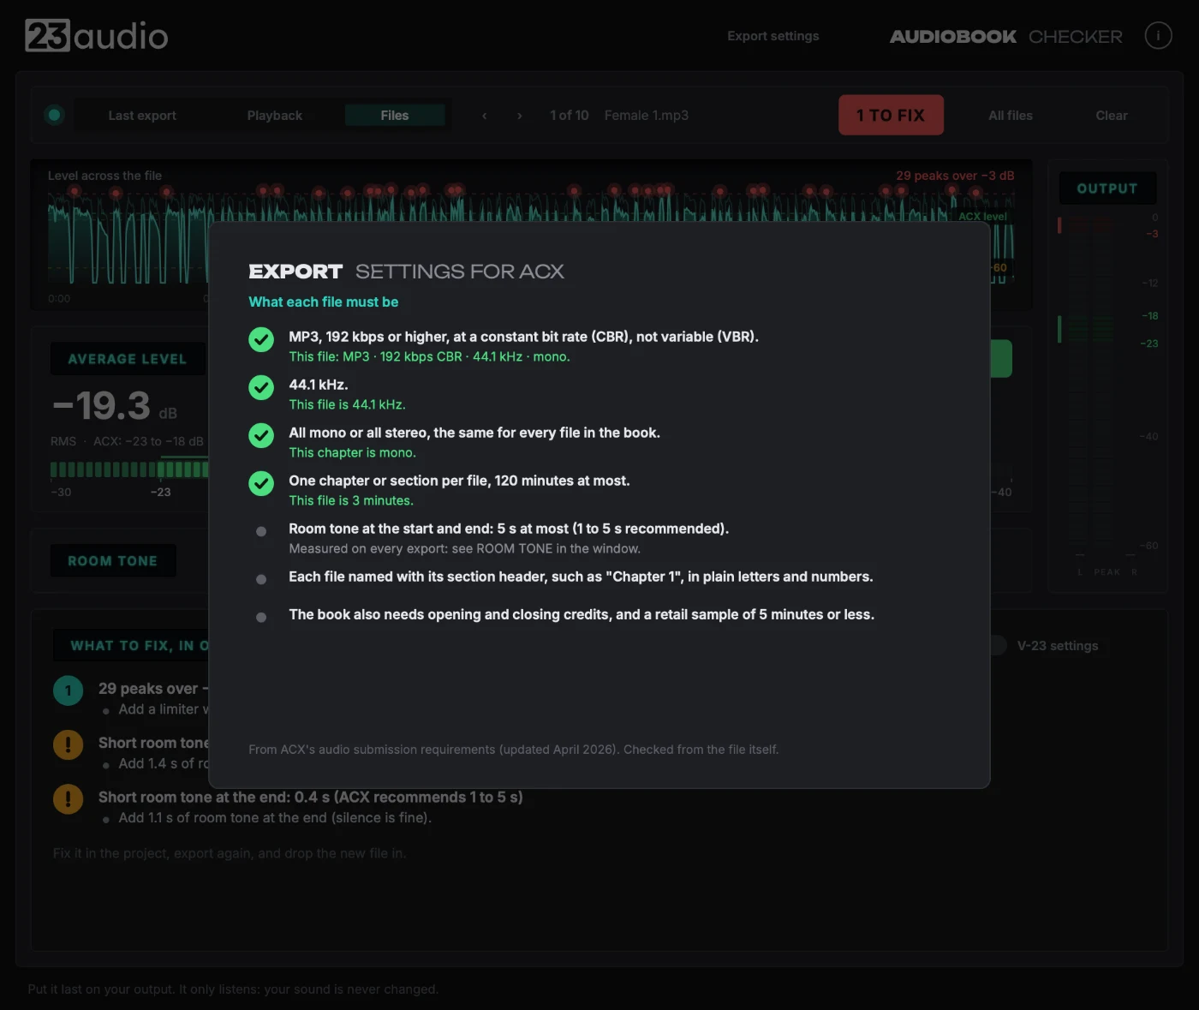
Task: Click warning icon for short room tone start
Action: (69, 744)
